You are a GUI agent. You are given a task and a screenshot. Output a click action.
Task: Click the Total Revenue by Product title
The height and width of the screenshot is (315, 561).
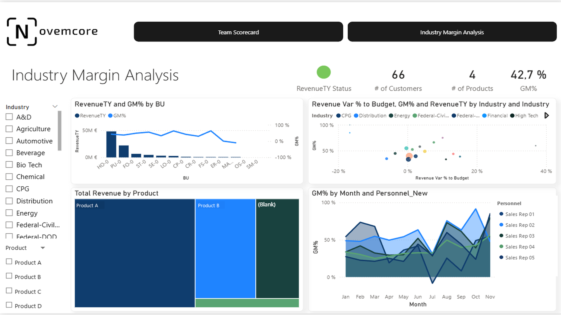(117, 193)
